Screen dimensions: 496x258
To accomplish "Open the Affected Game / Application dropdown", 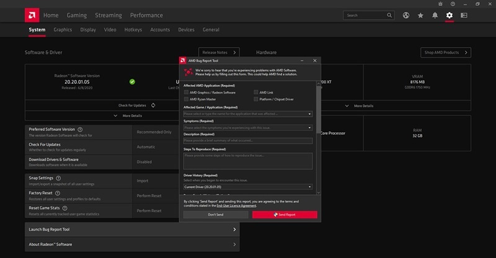I will tap(248, 114).
